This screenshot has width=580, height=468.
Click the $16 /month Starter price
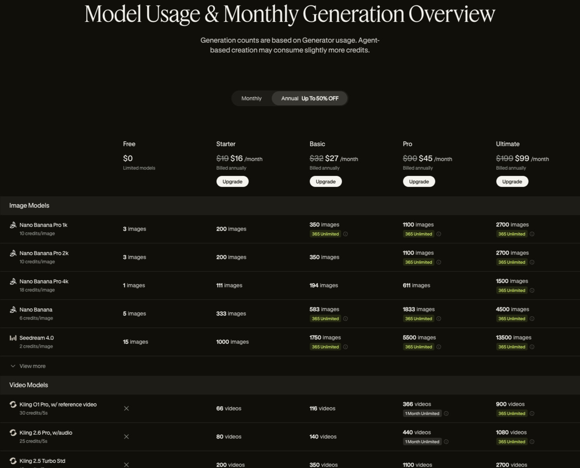(x=246, y=158)
